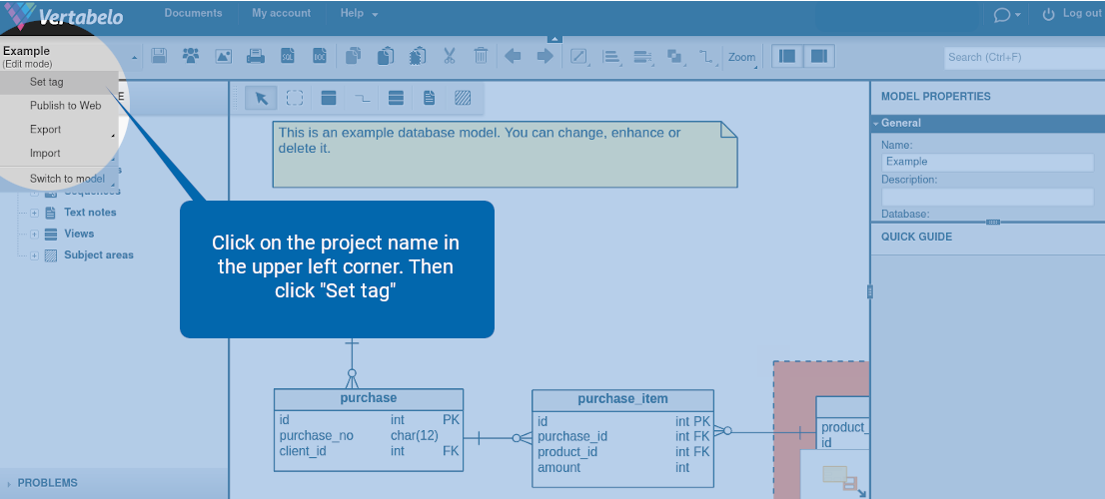
Task: Open My account in the top navigation
Action: tap(281, 13)
